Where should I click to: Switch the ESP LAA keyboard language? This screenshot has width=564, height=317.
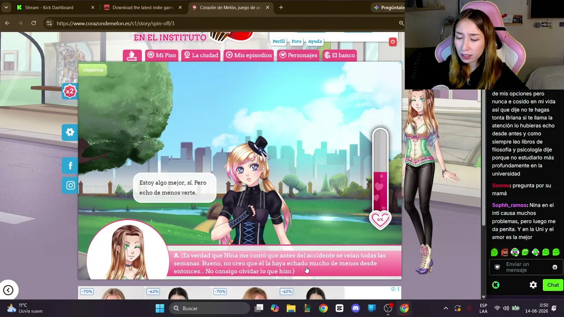tap(483, 308)
